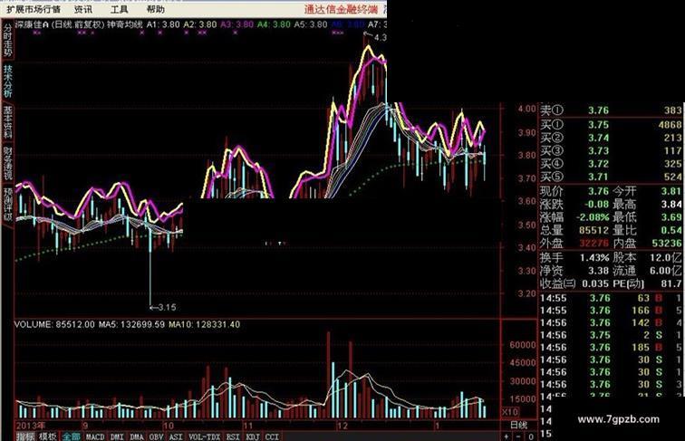Click the A4: 3.80 indicator value
The height and width of the screenshot is (441, 685).
coord(274,24)
